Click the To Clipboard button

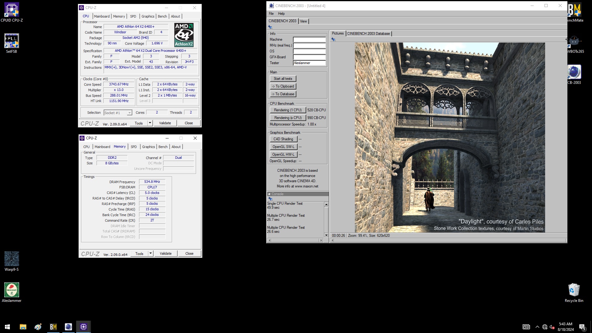[x=283, y=86]
